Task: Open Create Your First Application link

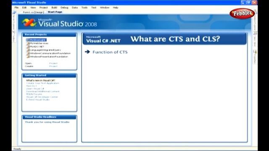Action: (x=42, y=83)
